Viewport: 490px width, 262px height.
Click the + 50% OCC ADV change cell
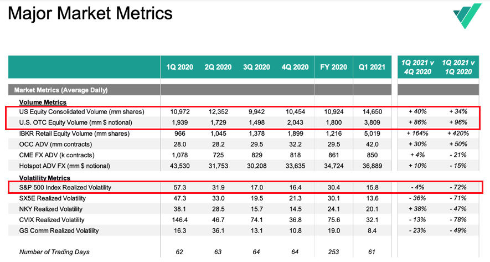458,144
